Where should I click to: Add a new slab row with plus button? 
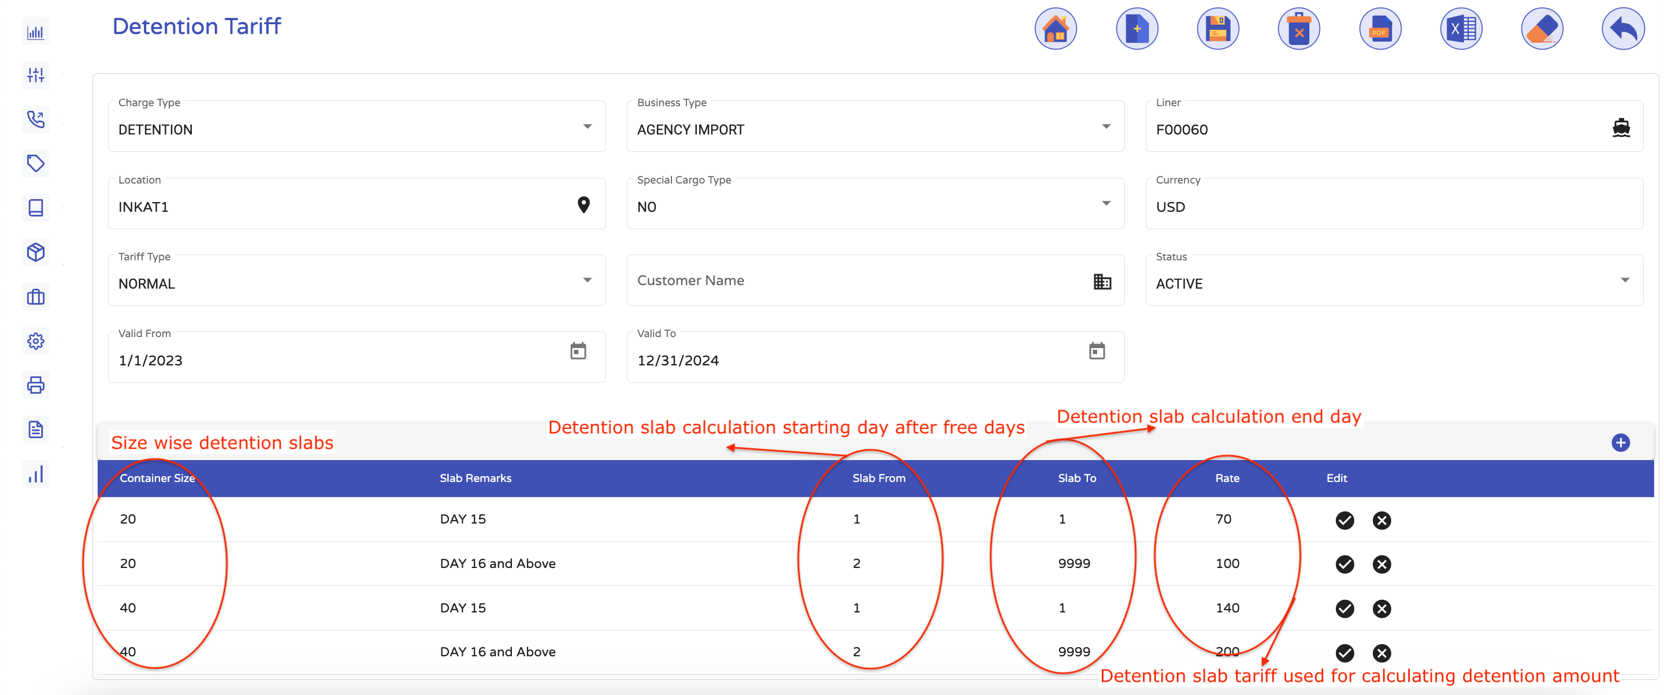[1620, 443]
